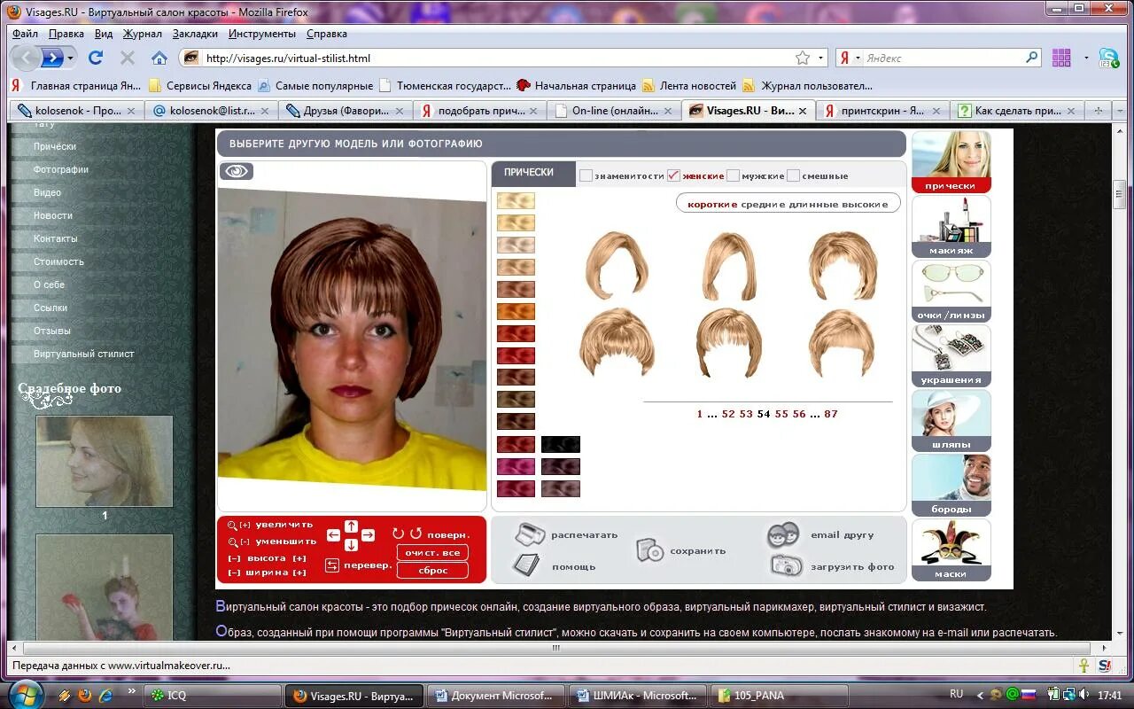The image size is (1134, 709).
Task: Open the Журнал menu
Action: point(143,34)
